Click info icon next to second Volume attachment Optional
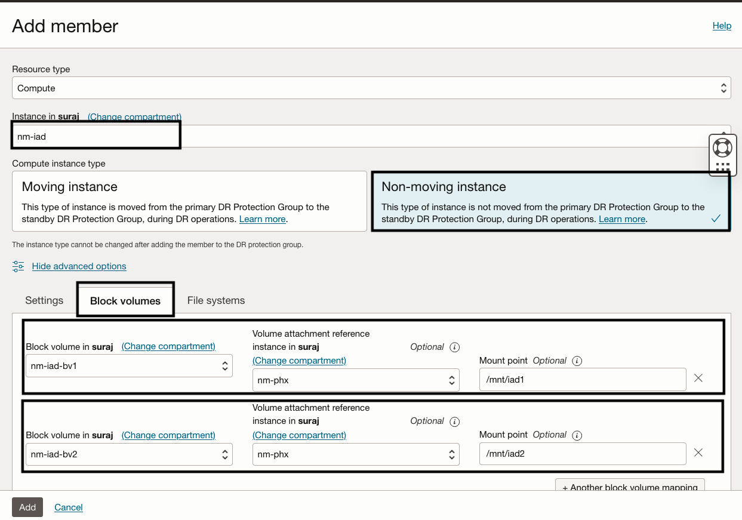 click(x=454, y=421)
